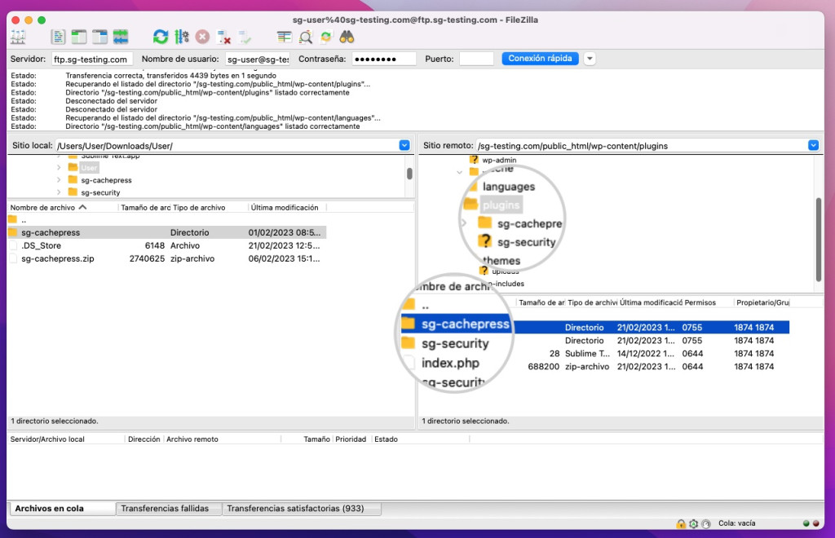Open directory listing filters icon
The image size is (835, 538).
tap(285, 37)
